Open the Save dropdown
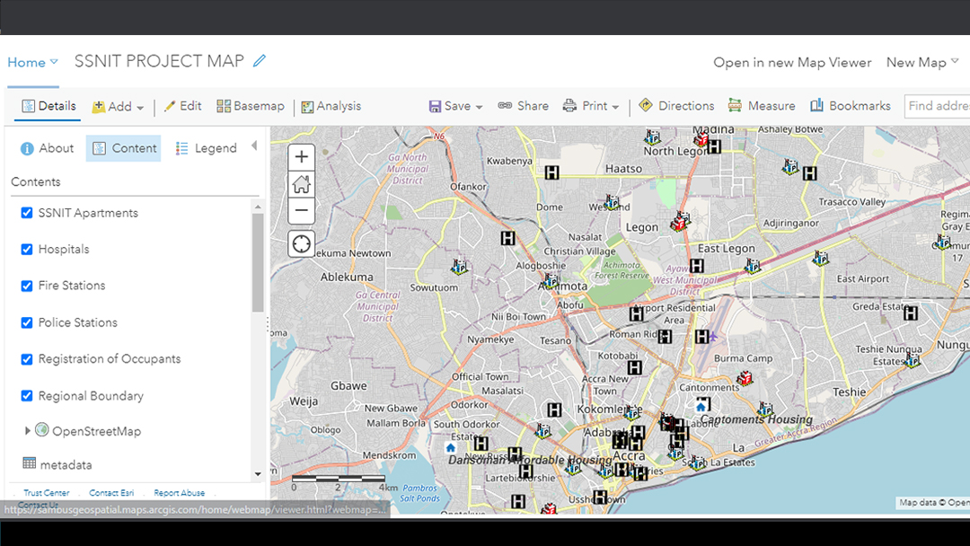This screenshot has width=970, height=546. (456, 106)
